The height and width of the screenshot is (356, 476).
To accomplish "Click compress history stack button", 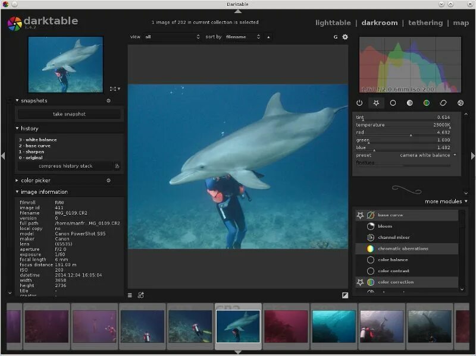I will point(65,166).
